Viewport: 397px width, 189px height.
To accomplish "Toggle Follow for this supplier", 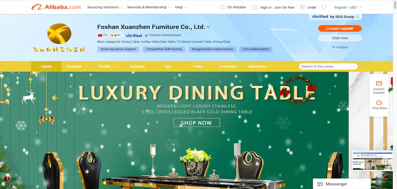I will (x=340, y=47).
